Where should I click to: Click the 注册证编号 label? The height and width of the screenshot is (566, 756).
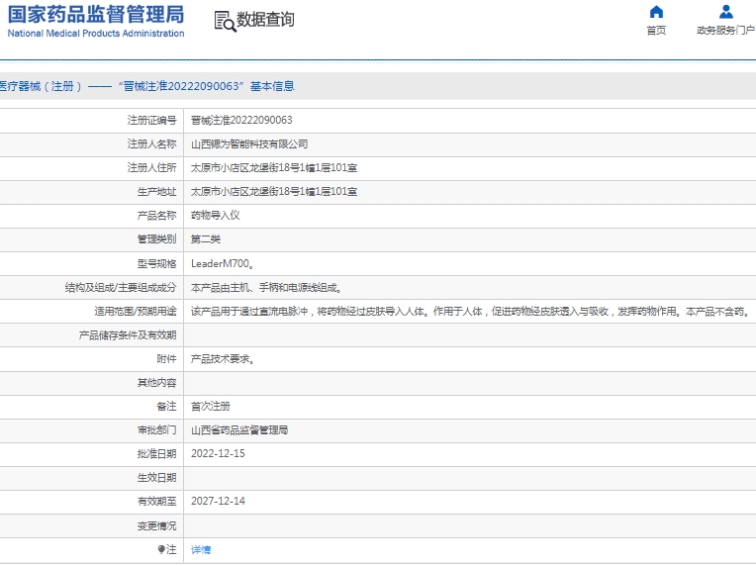[x=151, y=120]
